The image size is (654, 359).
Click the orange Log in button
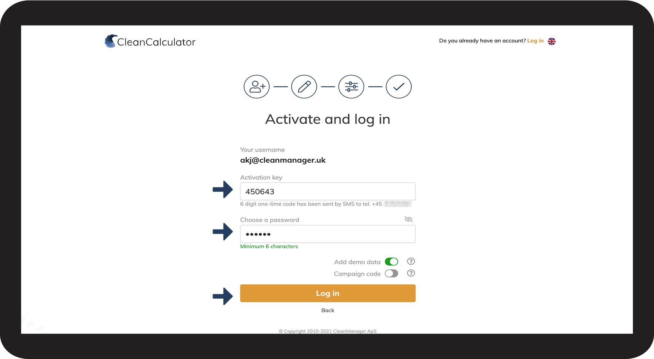coord(328,293)
